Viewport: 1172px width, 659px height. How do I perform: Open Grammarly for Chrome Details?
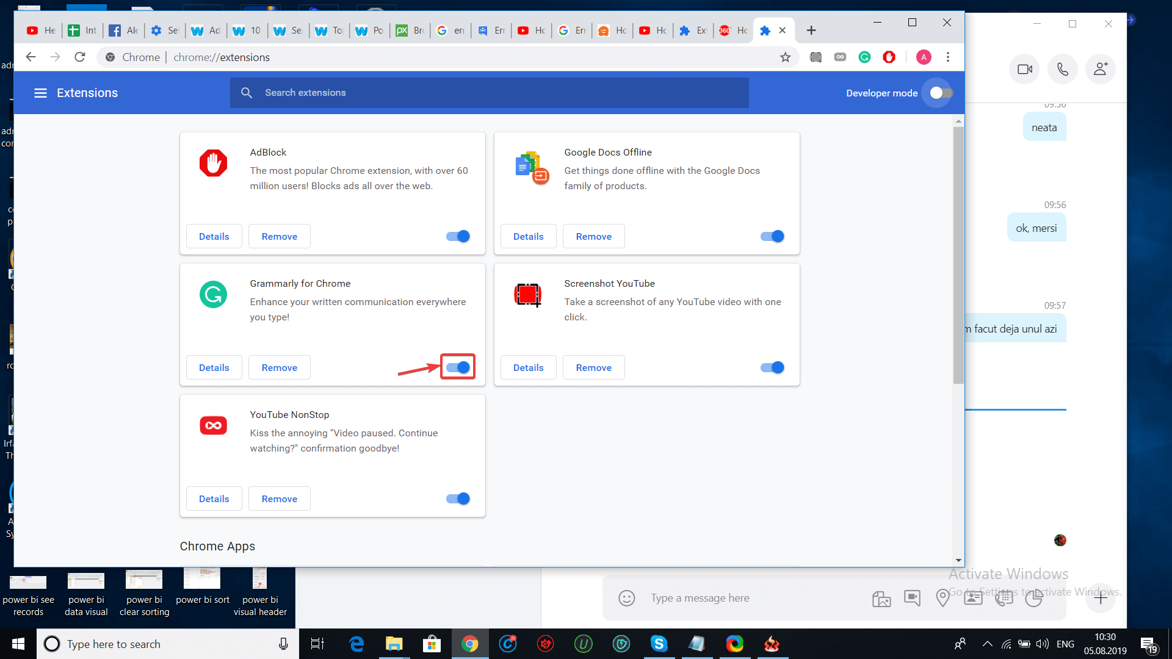(214, 367)
